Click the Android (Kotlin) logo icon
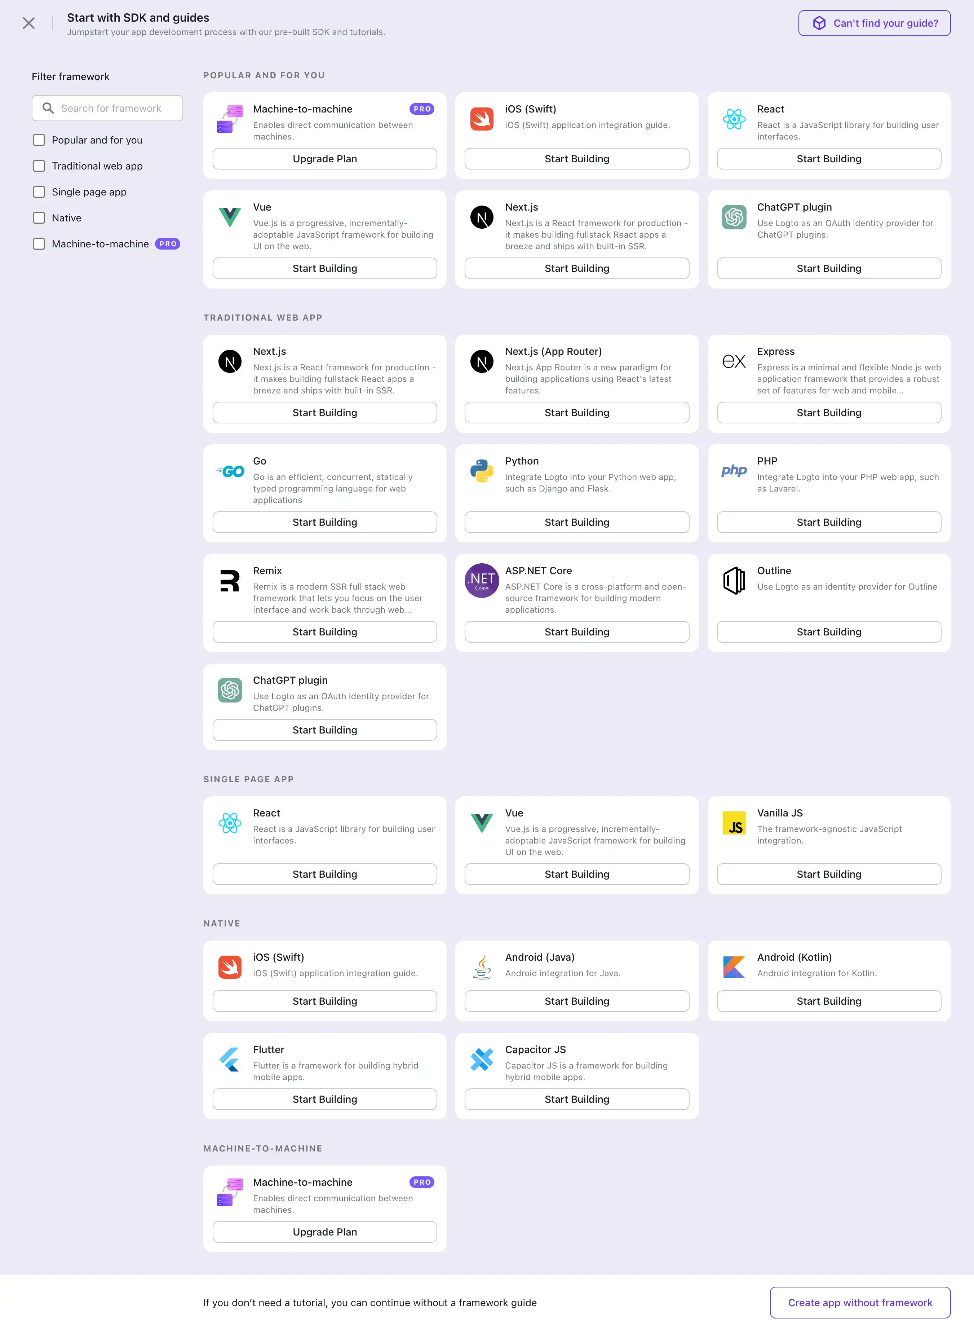Viewport: 974px width, 1330px height. 734,967
